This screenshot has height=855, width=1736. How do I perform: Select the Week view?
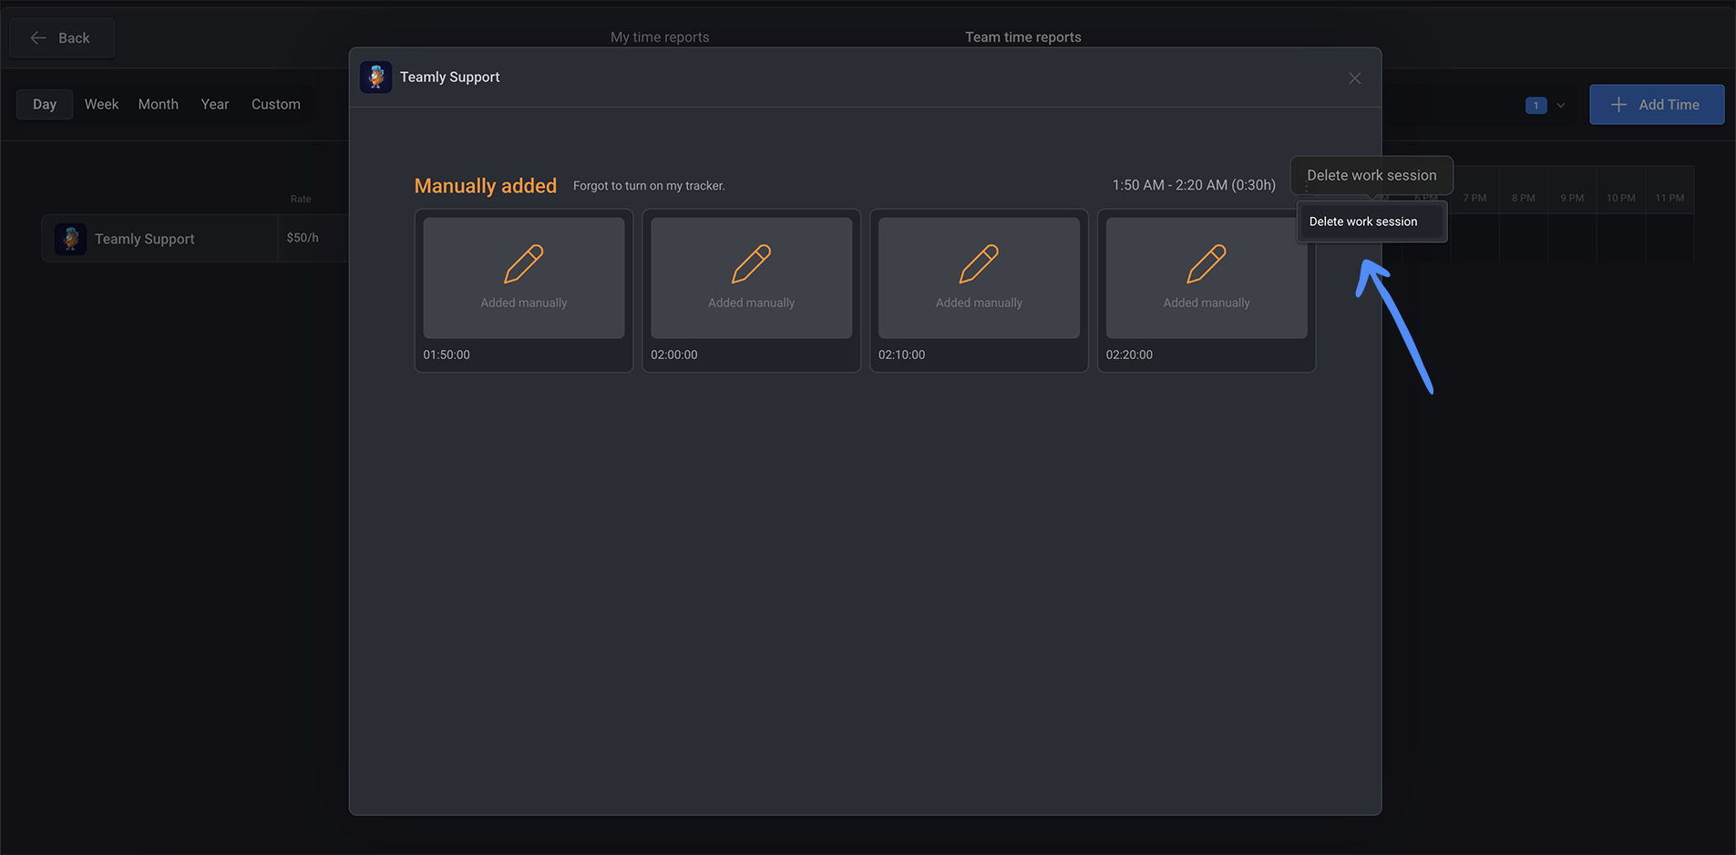[102, 104]
